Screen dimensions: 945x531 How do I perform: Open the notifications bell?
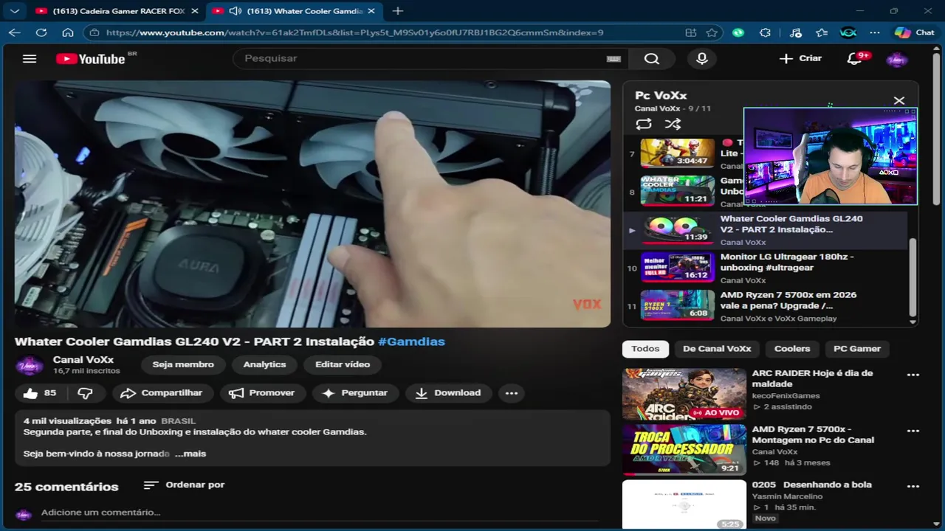[855, 58]
